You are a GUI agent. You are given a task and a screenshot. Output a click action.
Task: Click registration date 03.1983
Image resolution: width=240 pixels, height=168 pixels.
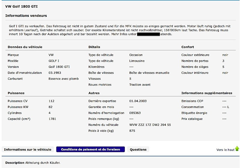(55, 73)
